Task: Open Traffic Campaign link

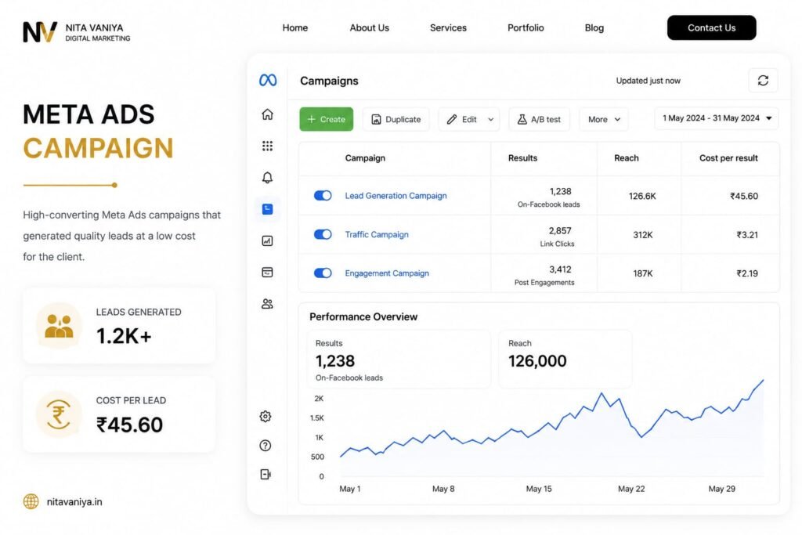Action: (377, 234)
